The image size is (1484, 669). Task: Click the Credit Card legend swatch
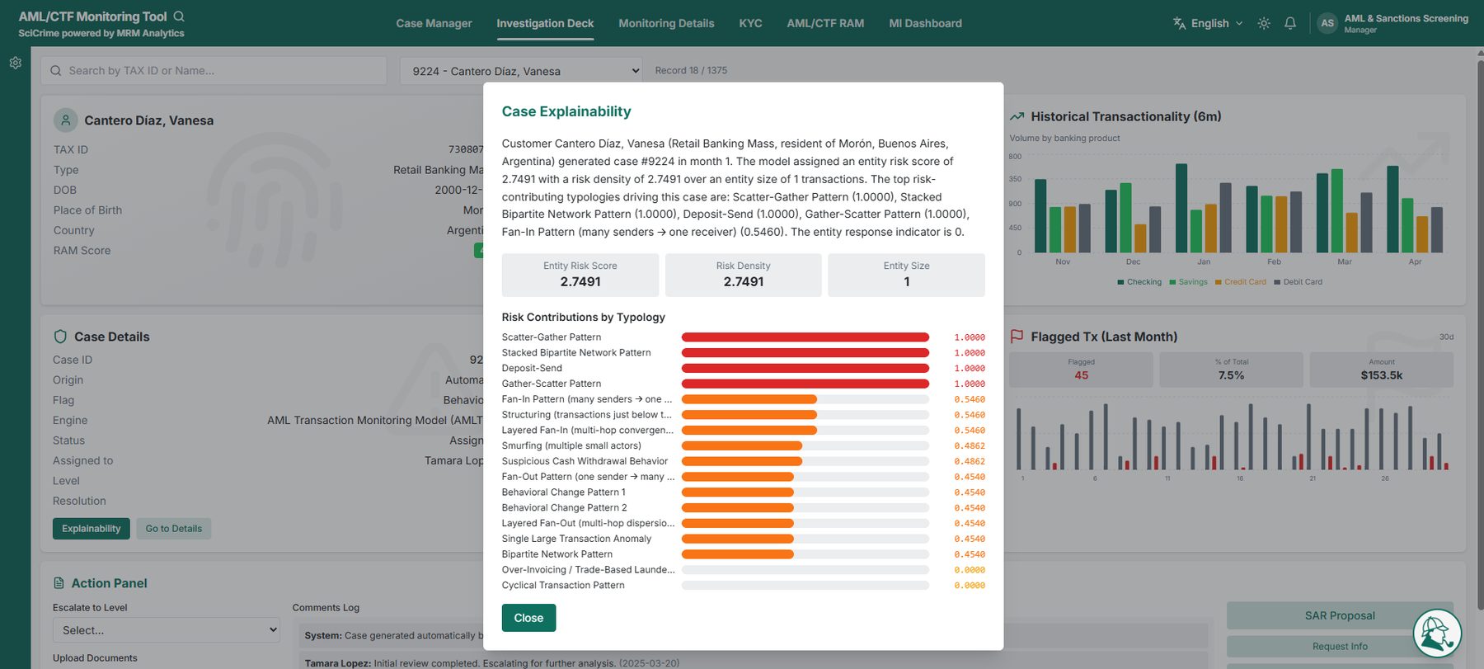tap(1218, 282)
